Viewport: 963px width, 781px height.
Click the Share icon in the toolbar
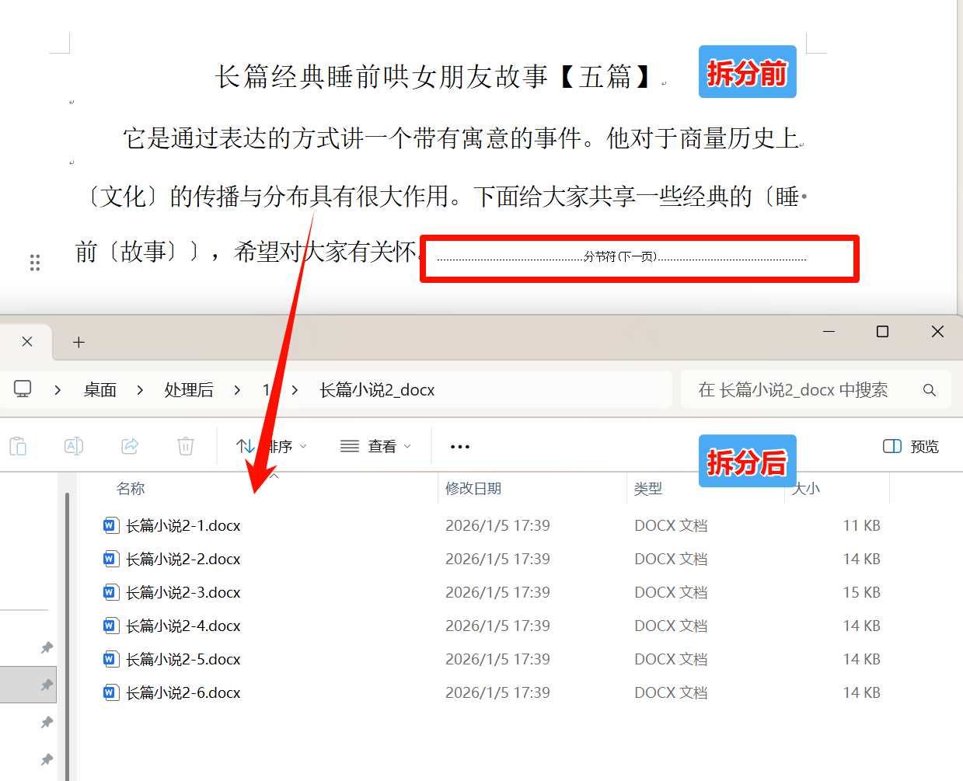(x=130, y=446)
